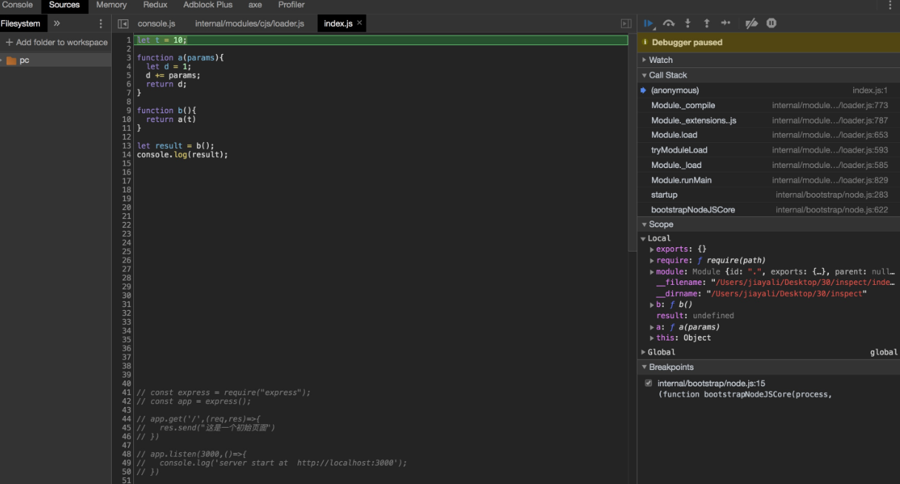Hide the file navigator sidebar
The height and width of the screenshot is (484, 900).
(124, 24)
